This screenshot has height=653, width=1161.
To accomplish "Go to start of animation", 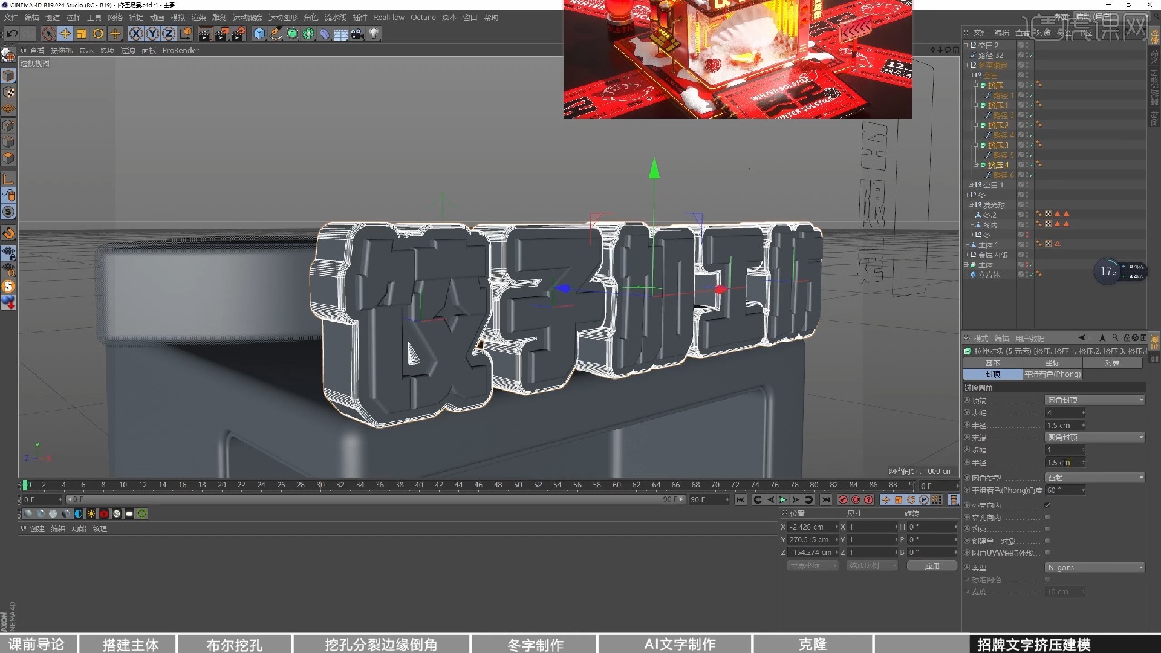I will click(x=741, y=500).
